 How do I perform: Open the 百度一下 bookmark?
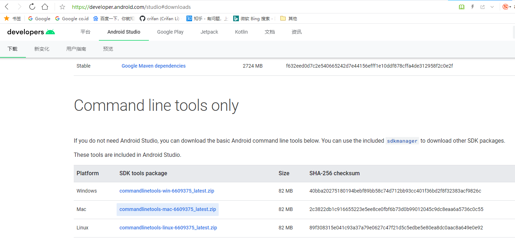pos(113,18)
